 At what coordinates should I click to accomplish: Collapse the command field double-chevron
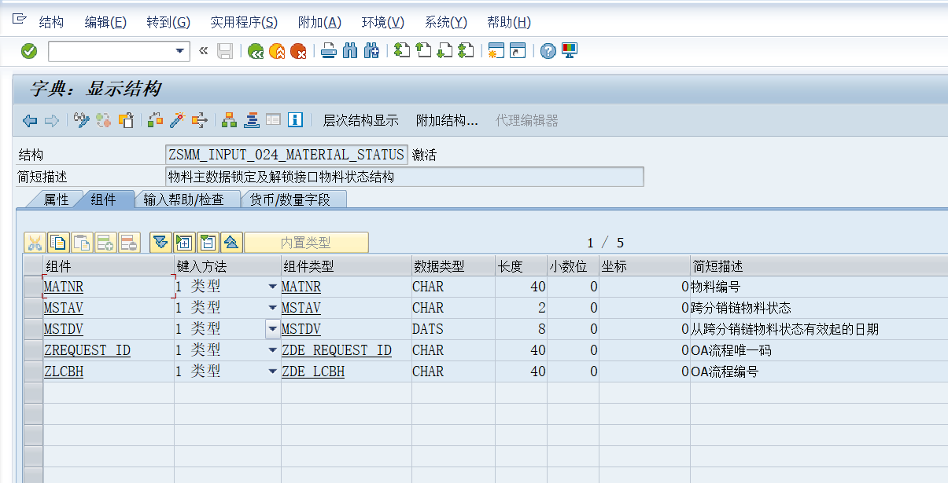point(203,51)
